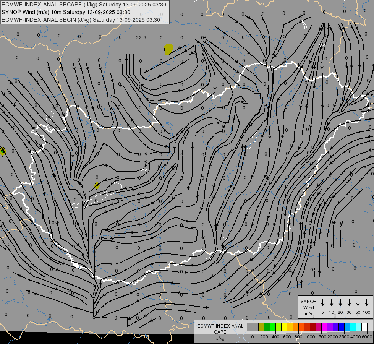This screenshot has width=374, height=344.
Task: Pick the olive swatch in CAPE legend
Action: click(261, 327)
